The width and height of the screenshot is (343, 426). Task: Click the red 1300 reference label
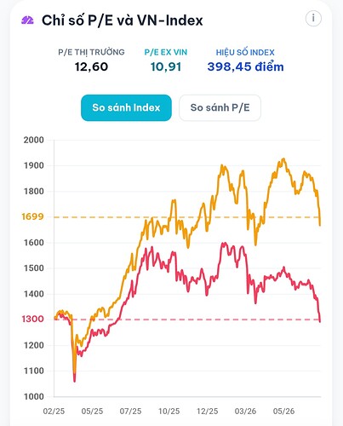(33, 319)
